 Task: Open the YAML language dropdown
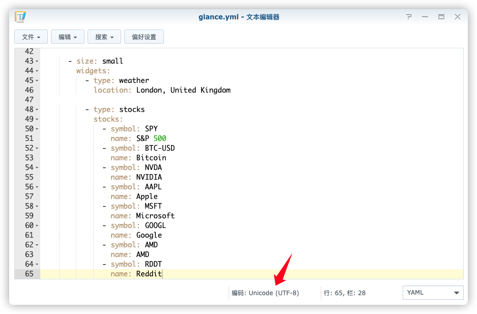tap(433, 293)
